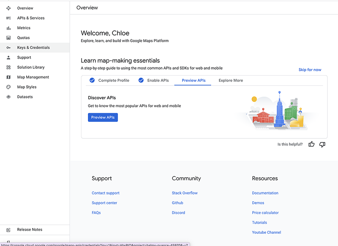Click the Metrics bar chart icon
Viewport: 338px width, 246px height.
point(8,28)
